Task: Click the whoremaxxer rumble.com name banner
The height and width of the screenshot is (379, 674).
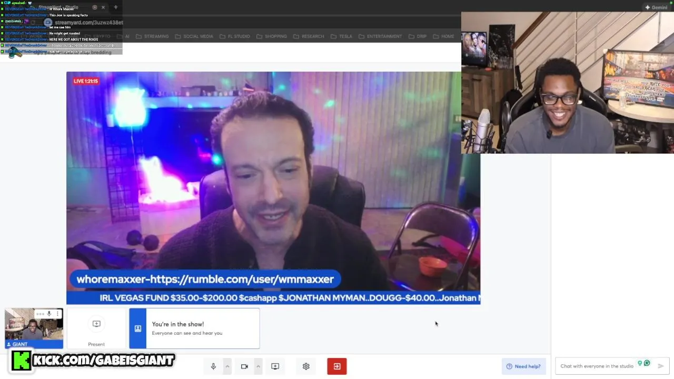Action: tap(205, 280)
